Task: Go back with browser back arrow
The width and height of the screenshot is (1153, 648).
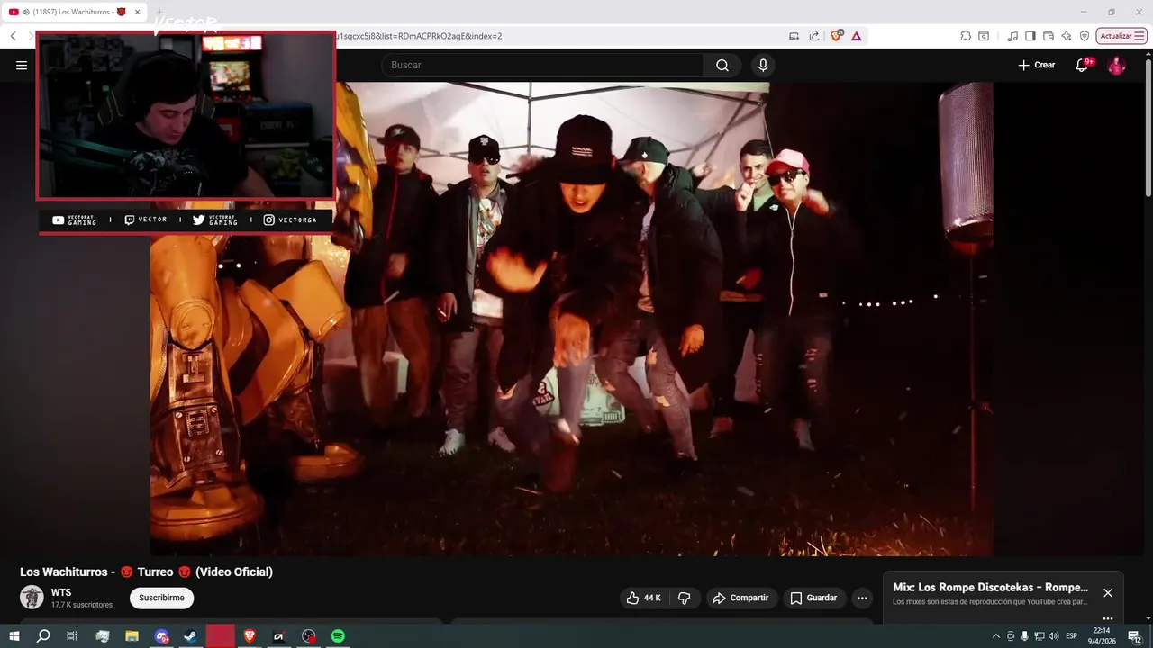Action: 13,36
